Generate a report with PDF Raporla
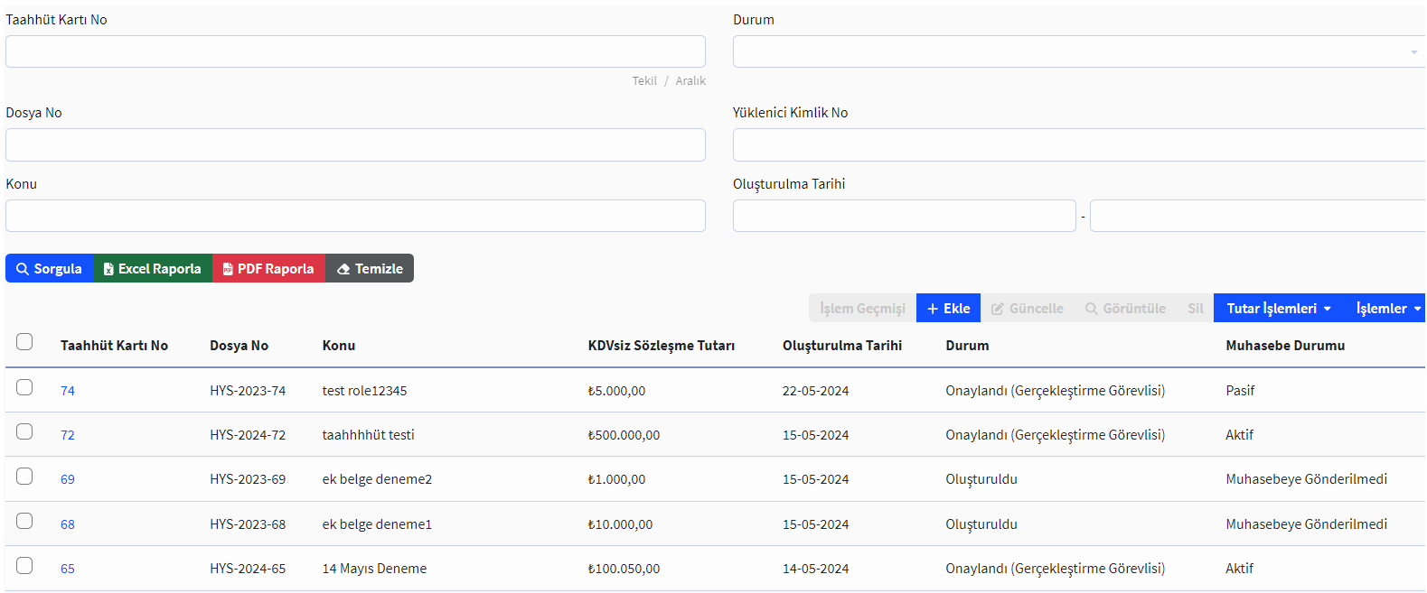 268,269
